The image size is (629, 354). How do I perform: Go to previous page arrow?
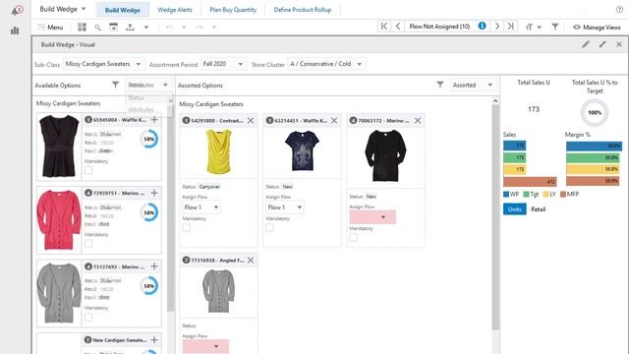pyautogui.click(x=398, y=27)
